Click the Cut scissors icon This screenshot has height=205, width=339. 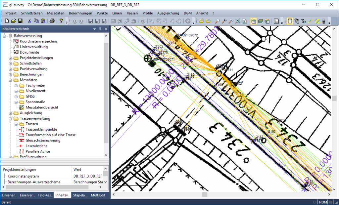click(30, 21)
